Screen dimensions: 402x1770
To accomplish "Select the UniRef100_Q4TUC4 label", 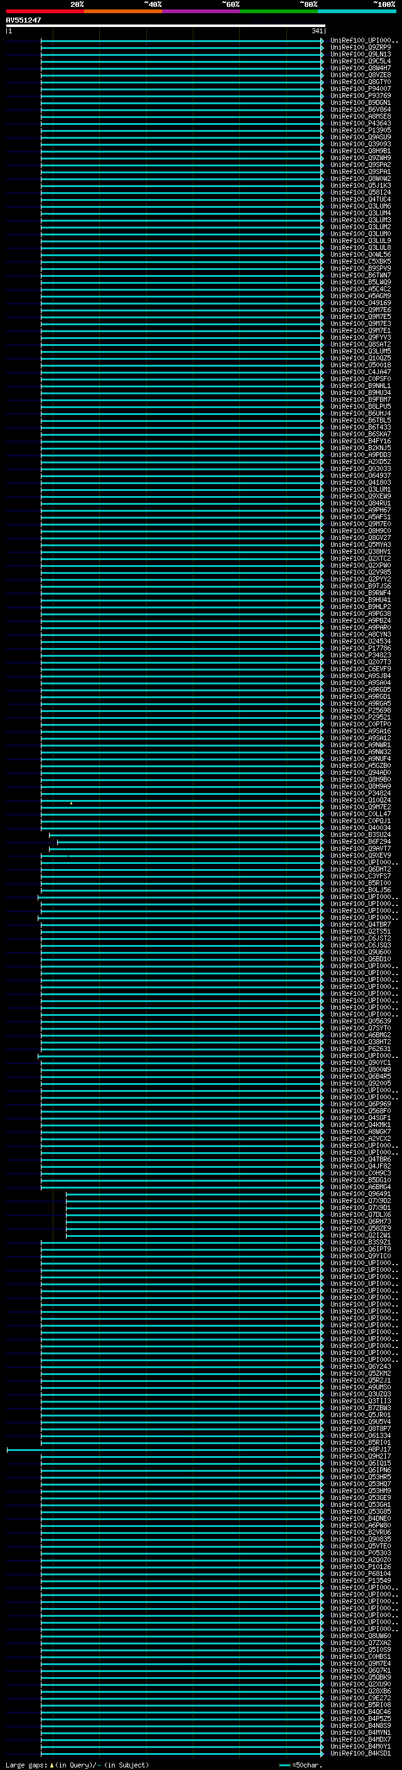I will pyautogui.click(x=361, y=199).
